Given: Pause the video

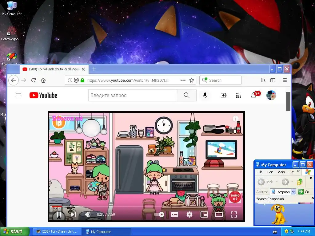Looking at the screenshot, I should click(59, 214).
